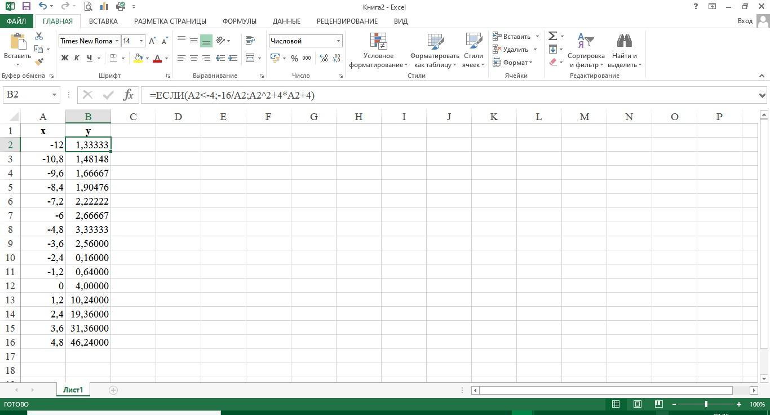Click the Clear eraser icon

click(x=553, y=62)
